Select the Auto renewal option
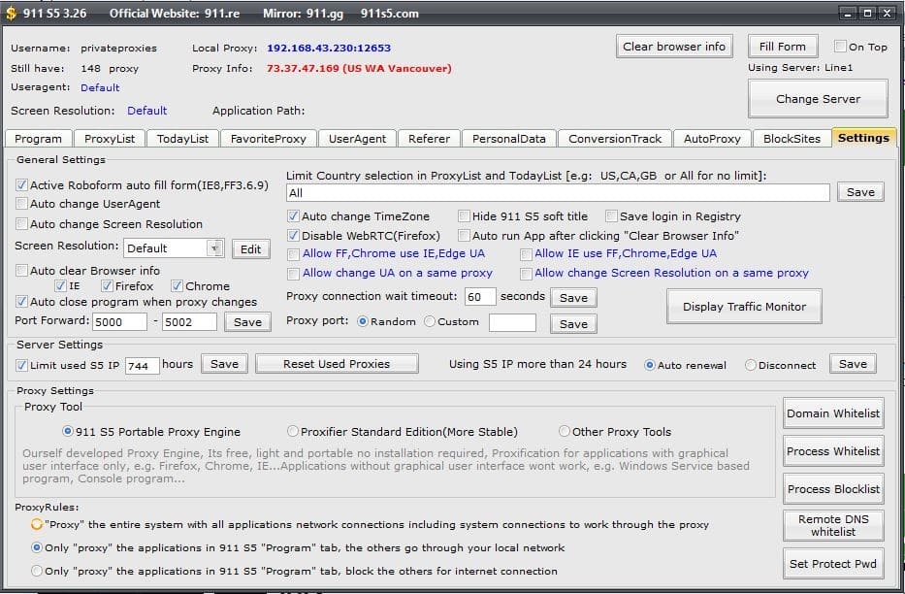905x594 pixels. point(649,365)
